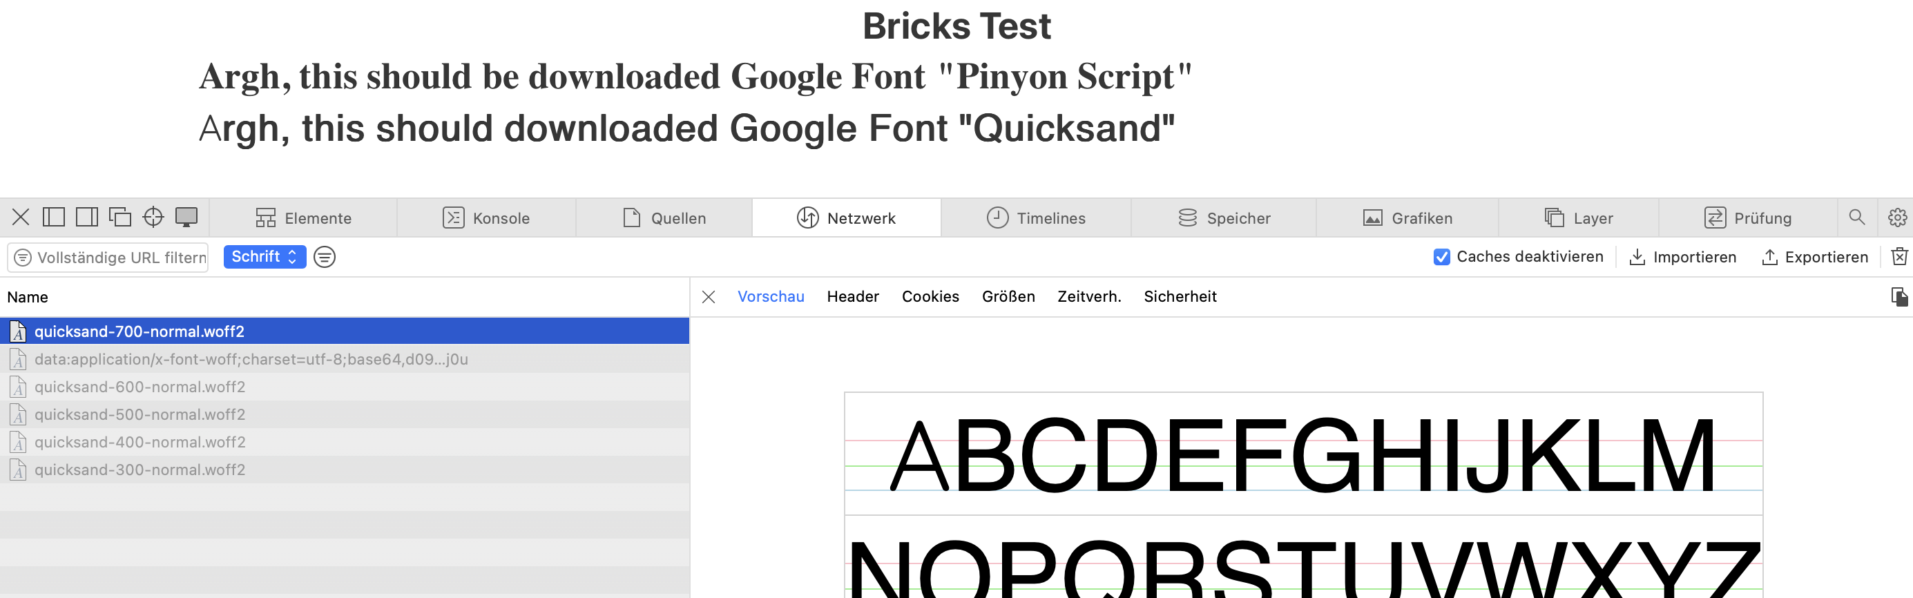
Task: Click the Pinyon Script text line
Action: (x=695, y=77)
